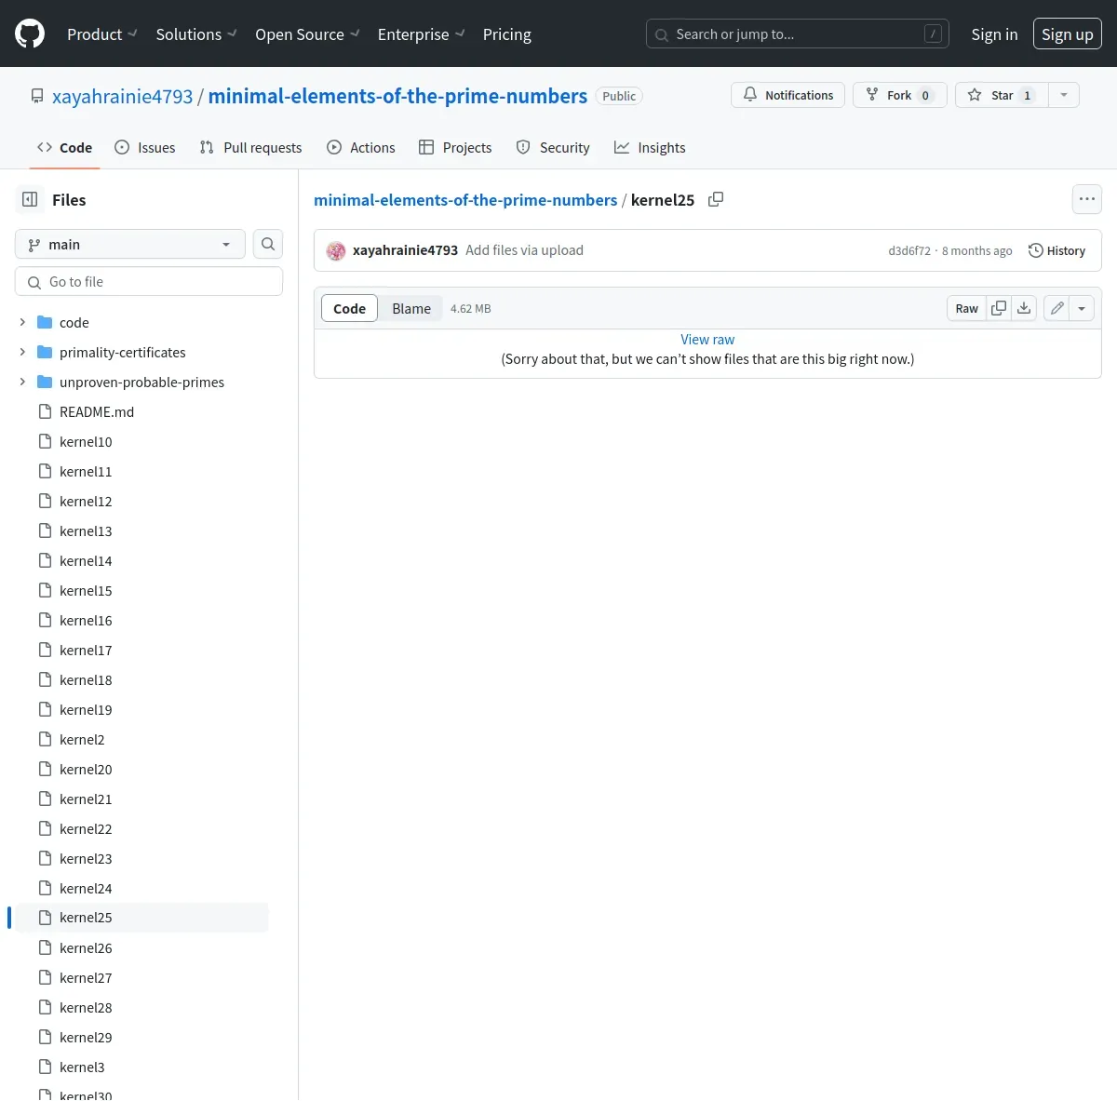Open the GitHub homepage logo
Screen dimensions: 1117x1101
pos(30,34)
